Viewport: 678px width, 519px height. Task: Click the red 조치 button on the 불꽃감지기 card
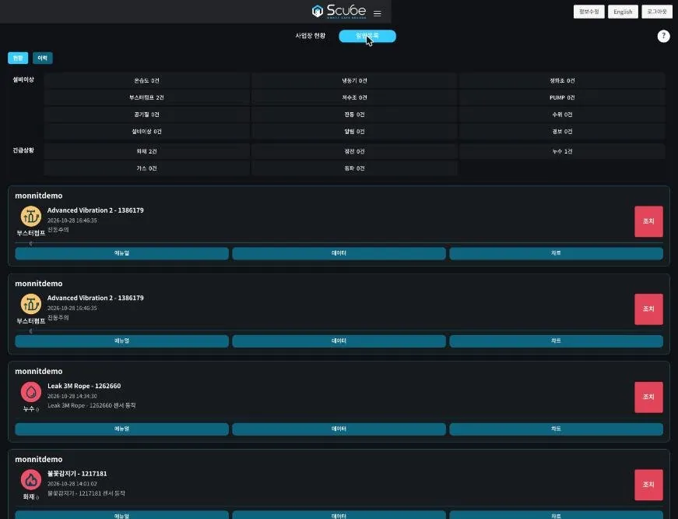click(648, 485)
